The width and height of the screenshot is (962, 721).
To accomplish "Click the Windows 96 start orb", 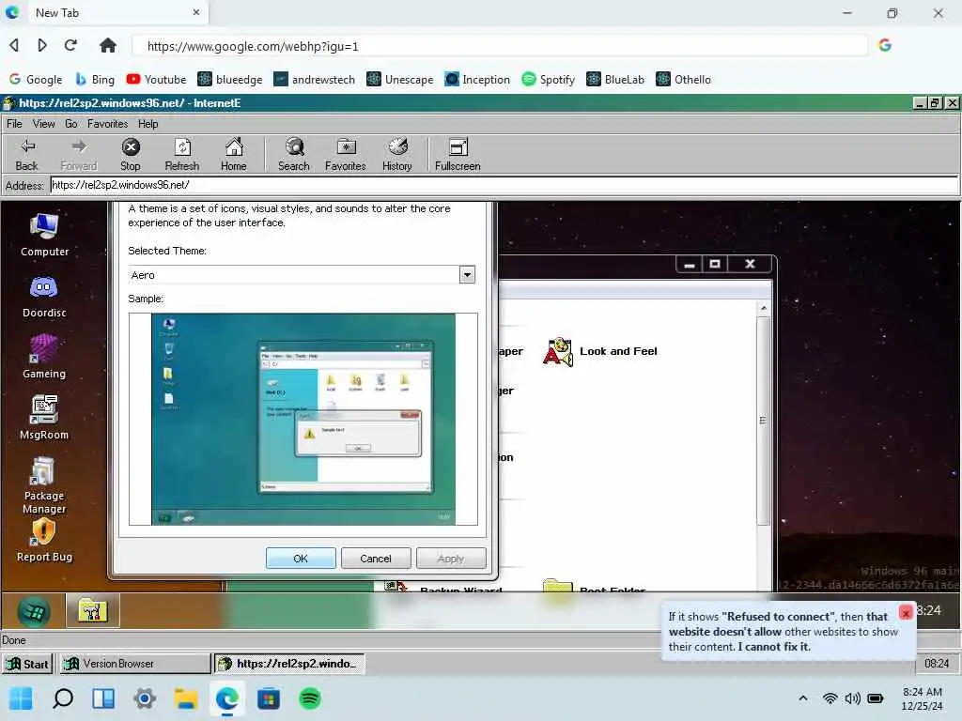I will 34,611.
